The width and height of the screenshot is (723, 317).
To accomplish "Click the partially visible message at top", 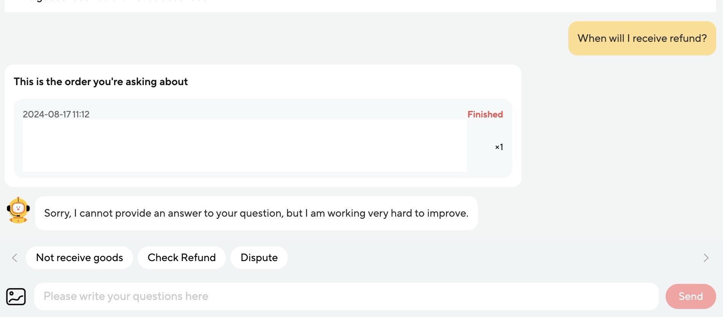I will 114,3.
